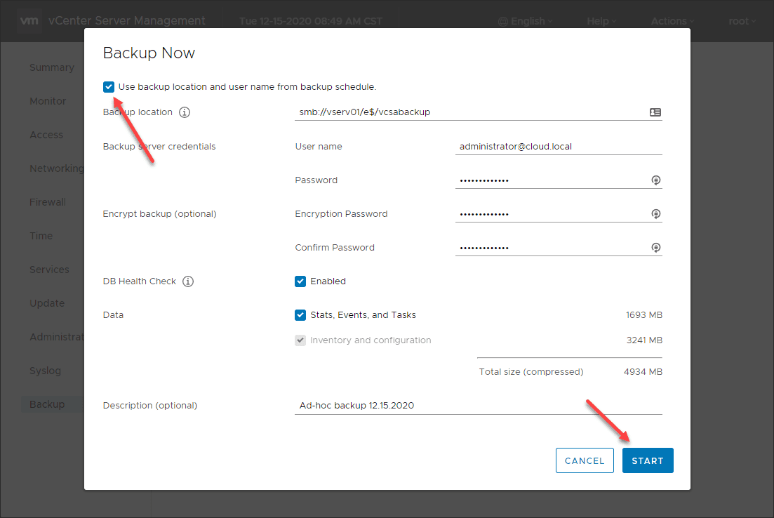Open the Backup location info tooltip icon
This screenshot has width=774, height=518.
coord(184,112)
